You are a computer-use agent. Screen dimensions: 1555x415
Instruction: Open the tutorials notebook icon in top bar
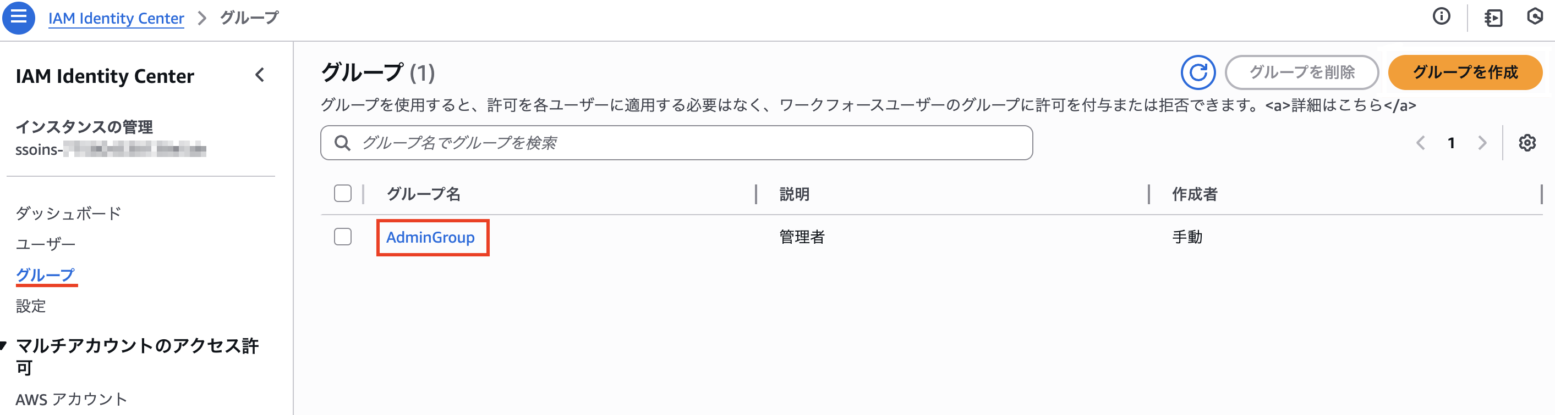coord(1494,19)
